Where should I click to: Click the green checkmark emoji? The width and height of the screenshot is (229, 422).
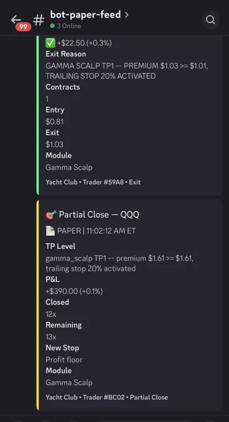pos(50,43)
